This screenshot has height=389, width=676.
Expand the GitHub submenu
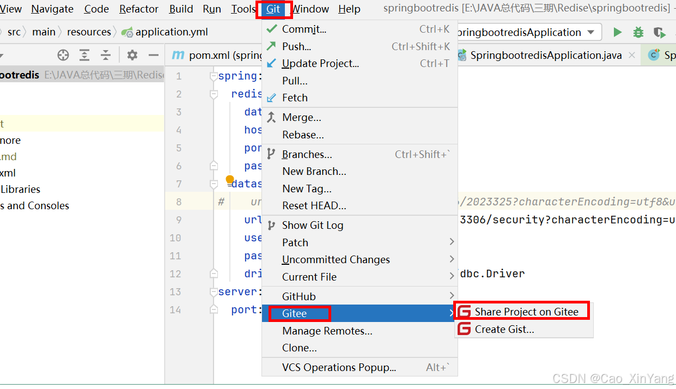452,296
